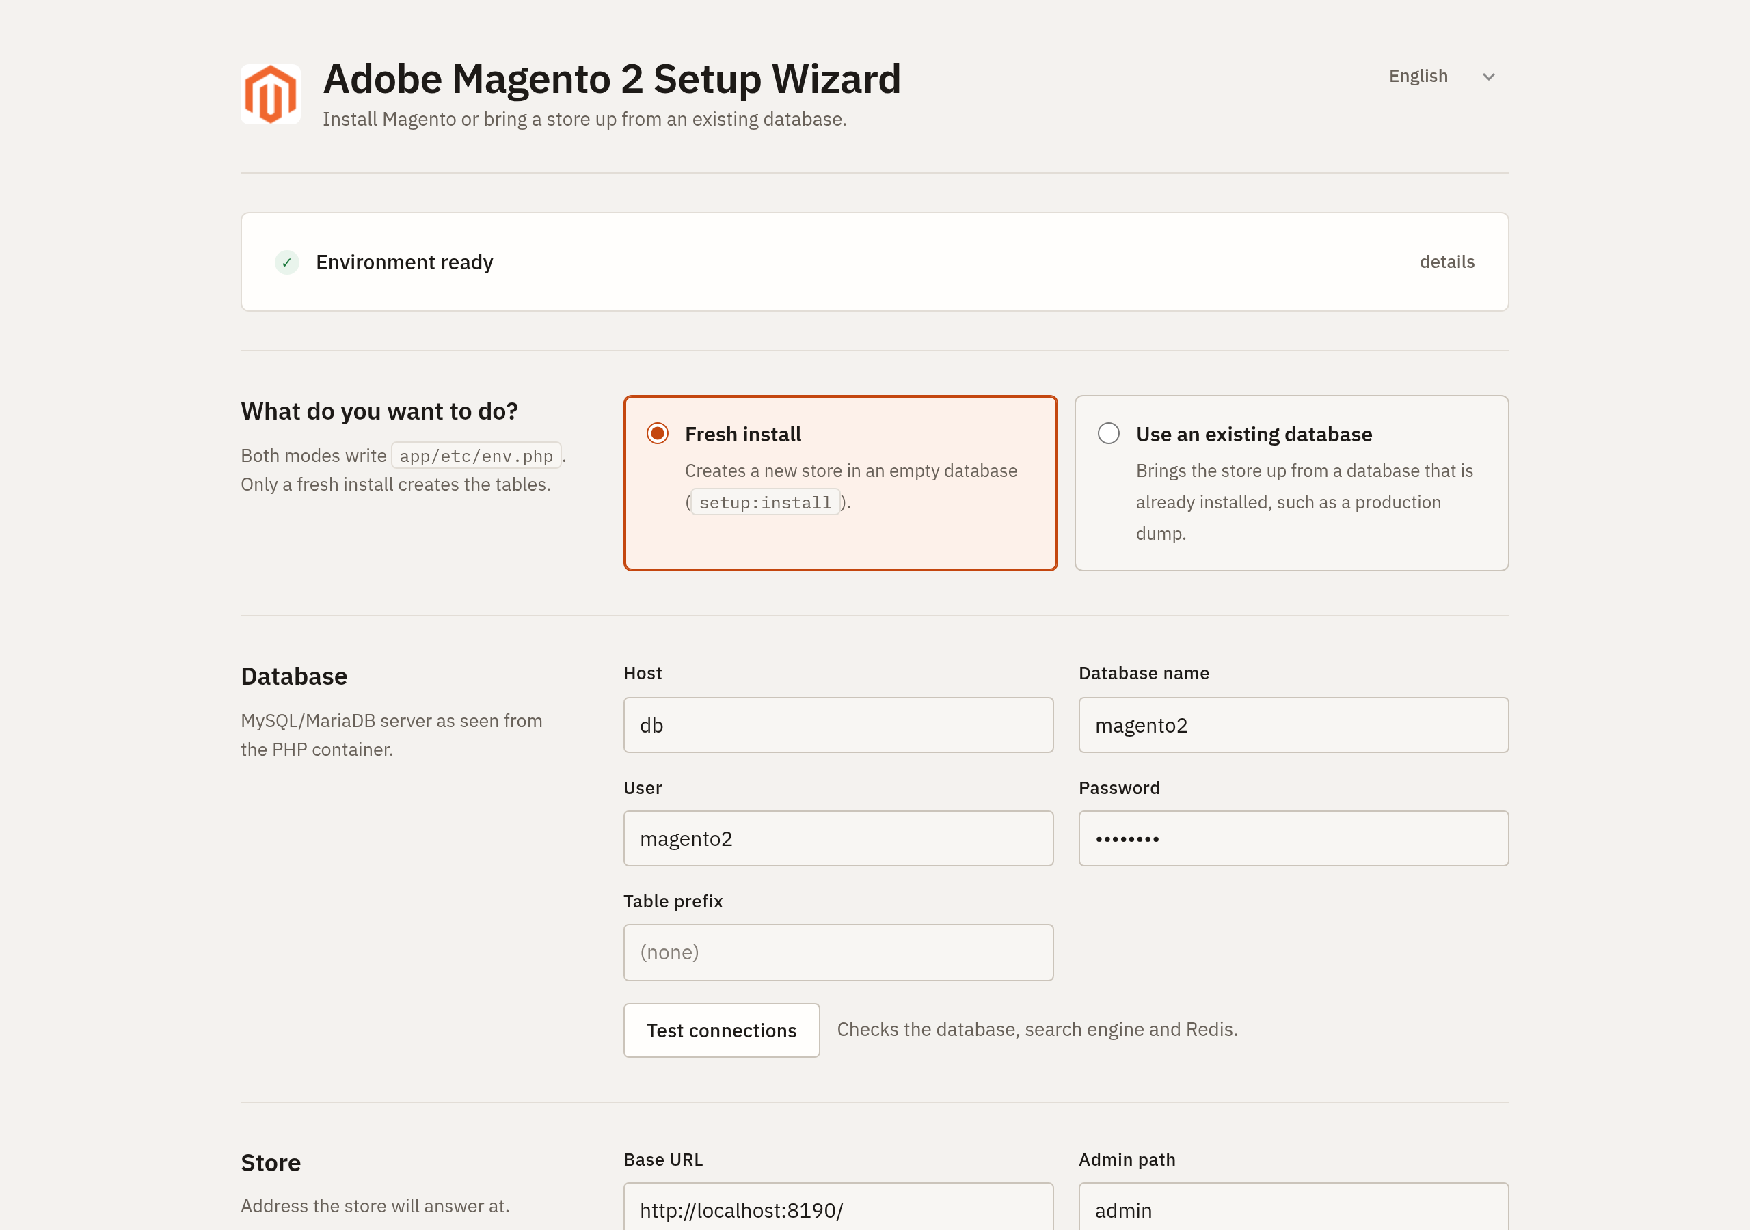This screenshot has width=1750, height=1230.
Task: Click 'Checks the database, search engine and Redis.' text
Action: pyautogui.click(x=1037, y=1030)
